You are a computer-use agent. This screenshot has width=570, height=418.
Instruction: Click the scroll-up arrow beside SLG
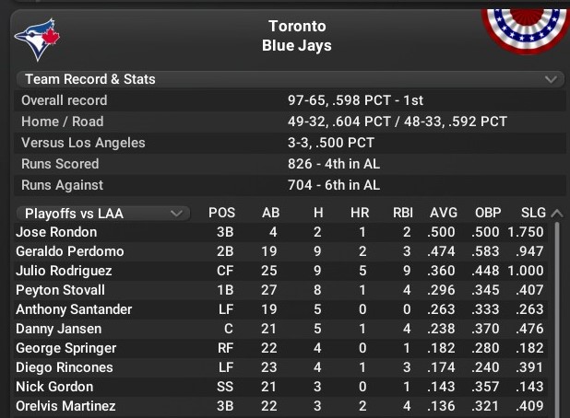[x=556, y=214]
